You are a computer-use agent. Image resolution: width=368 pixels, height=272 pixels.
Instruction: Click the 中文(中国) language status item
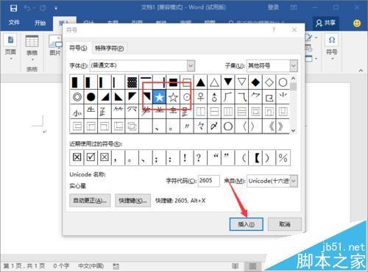pos(91,266)
